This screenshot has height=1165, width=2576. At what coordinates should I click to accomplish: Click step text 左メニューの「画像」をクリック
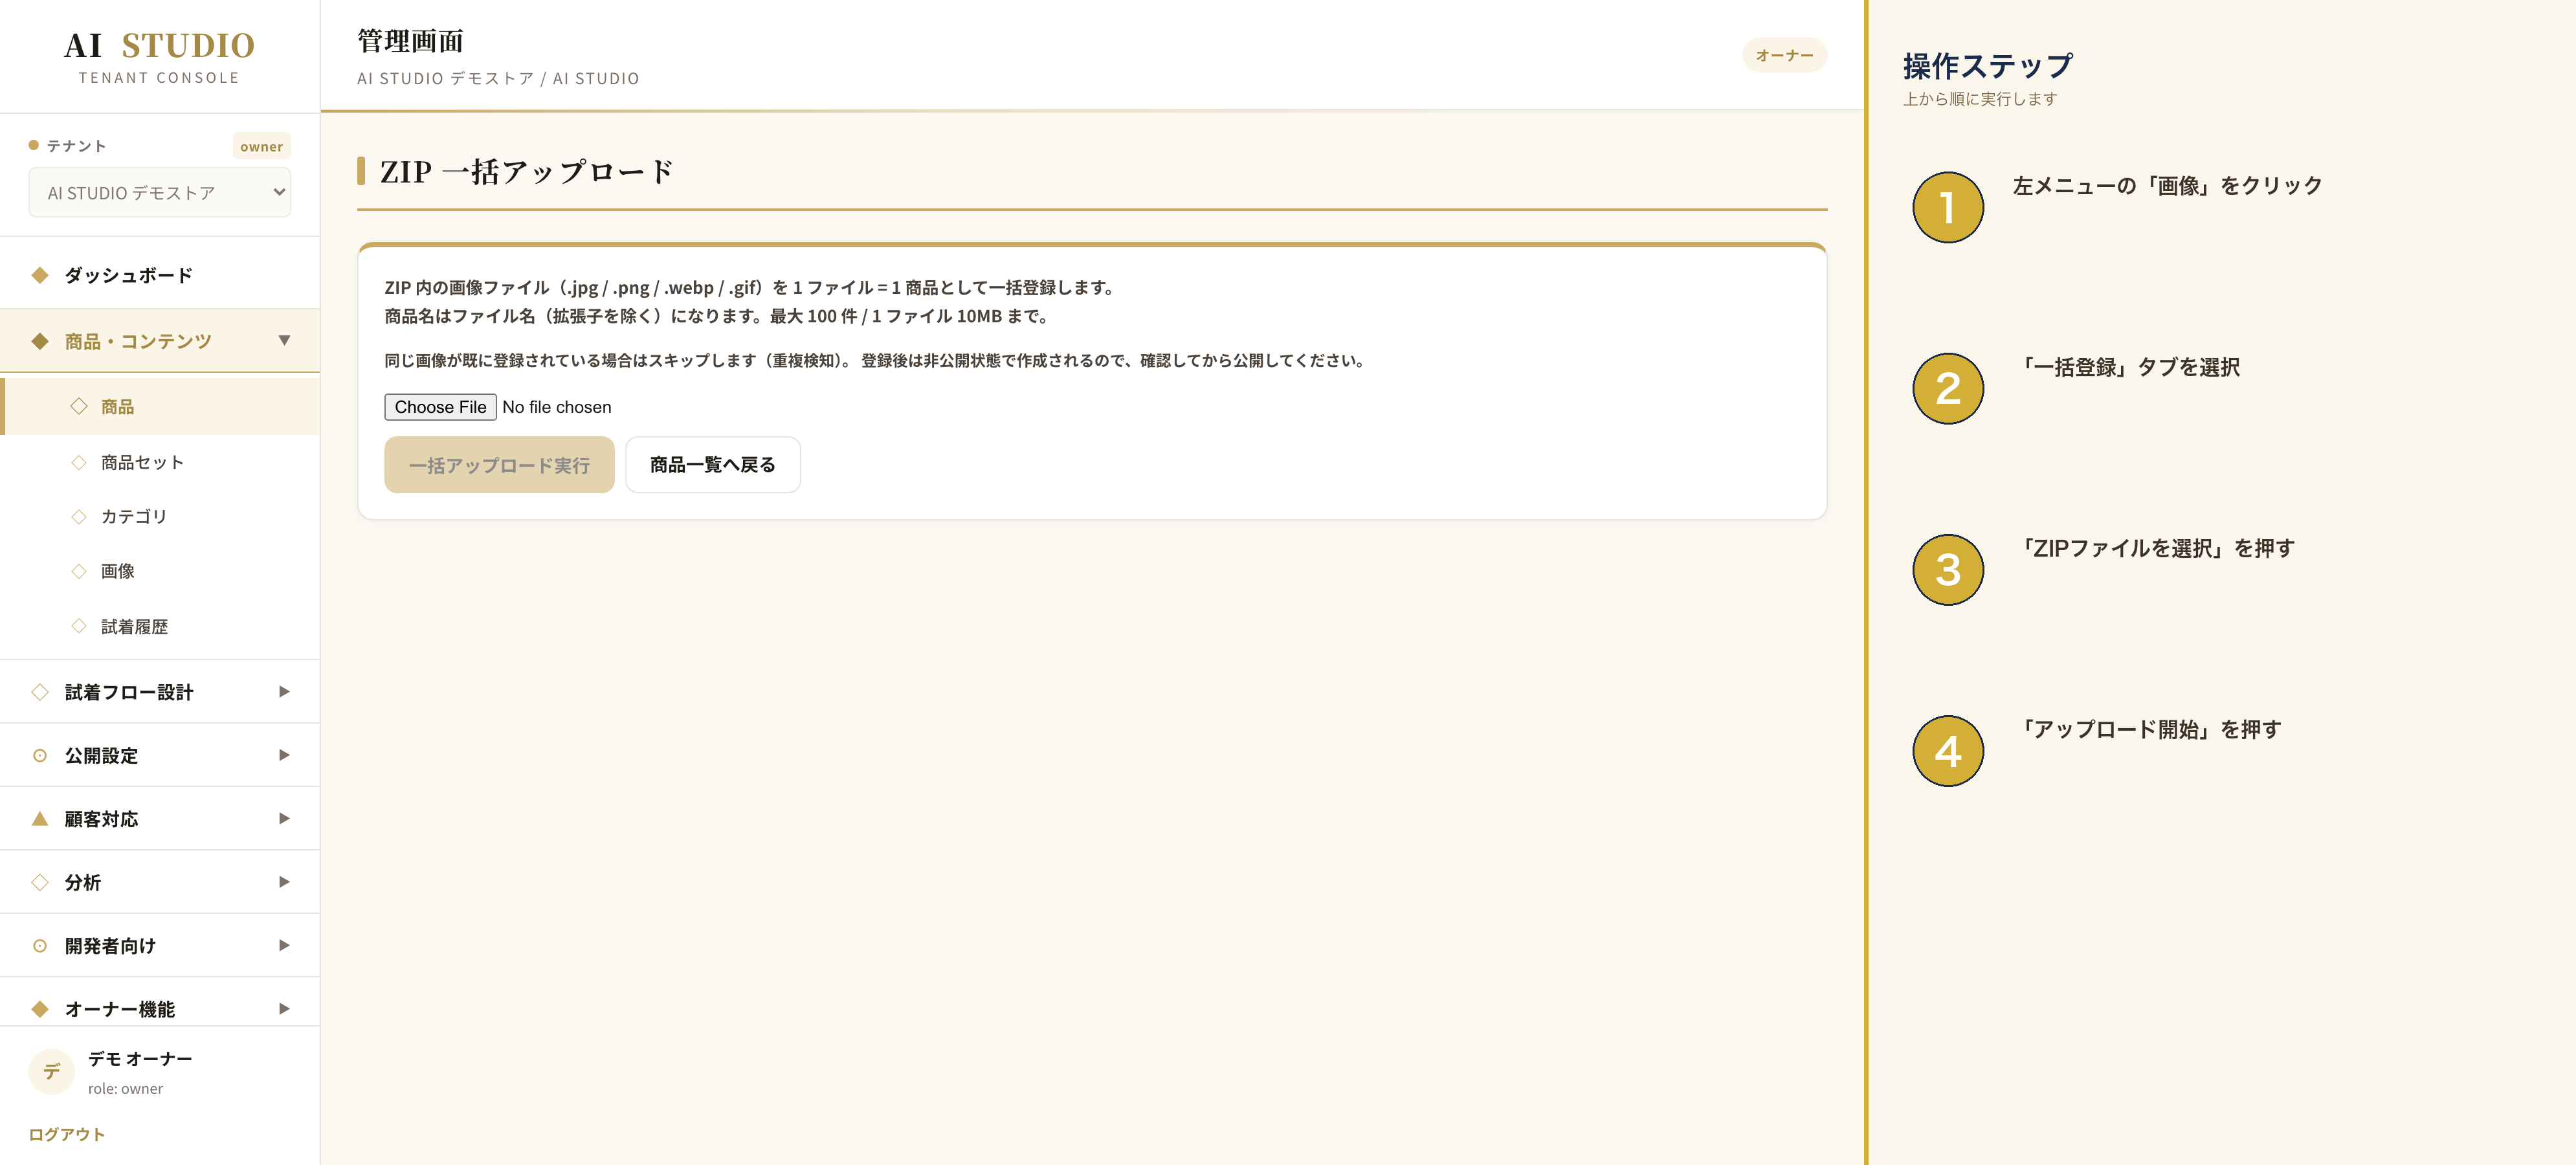(2167, 186)
